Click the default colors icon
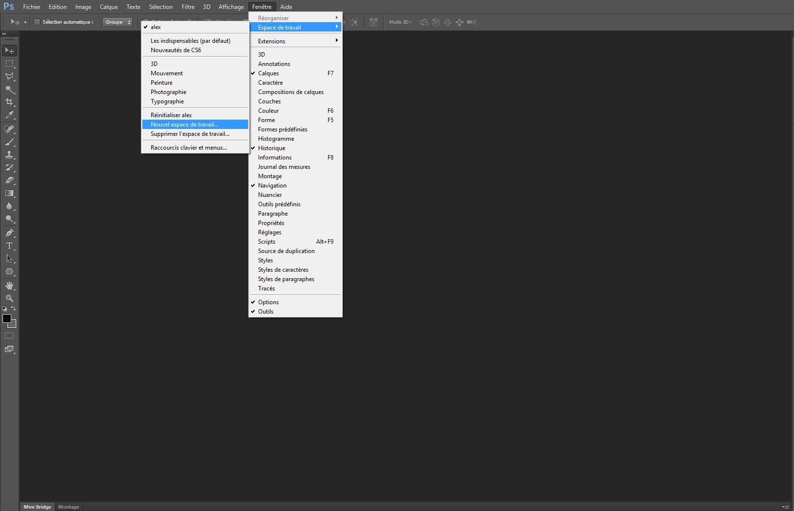 tap(4, 309)
